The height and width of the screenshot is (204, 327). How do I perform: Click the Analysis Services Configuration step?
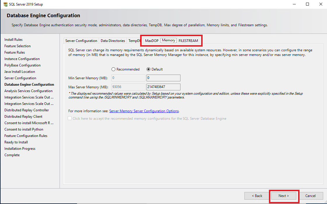28,91
